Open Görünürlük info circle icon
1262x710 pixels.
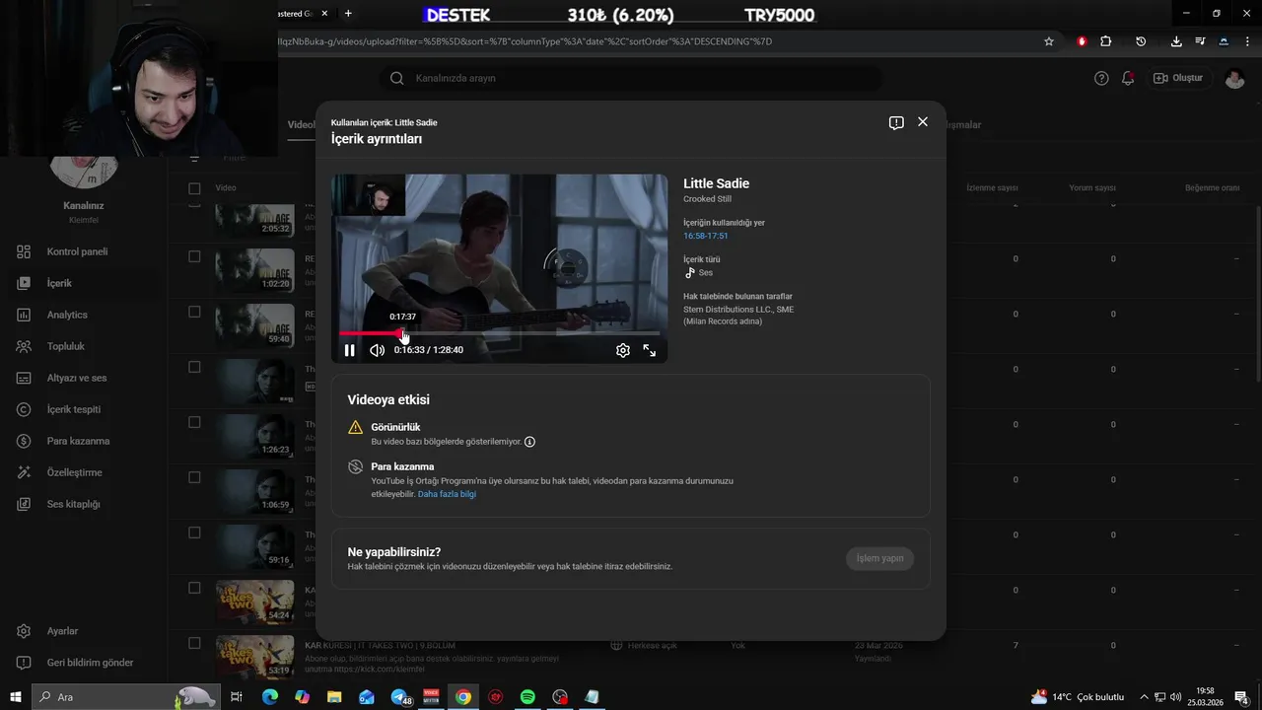(529, 442)
